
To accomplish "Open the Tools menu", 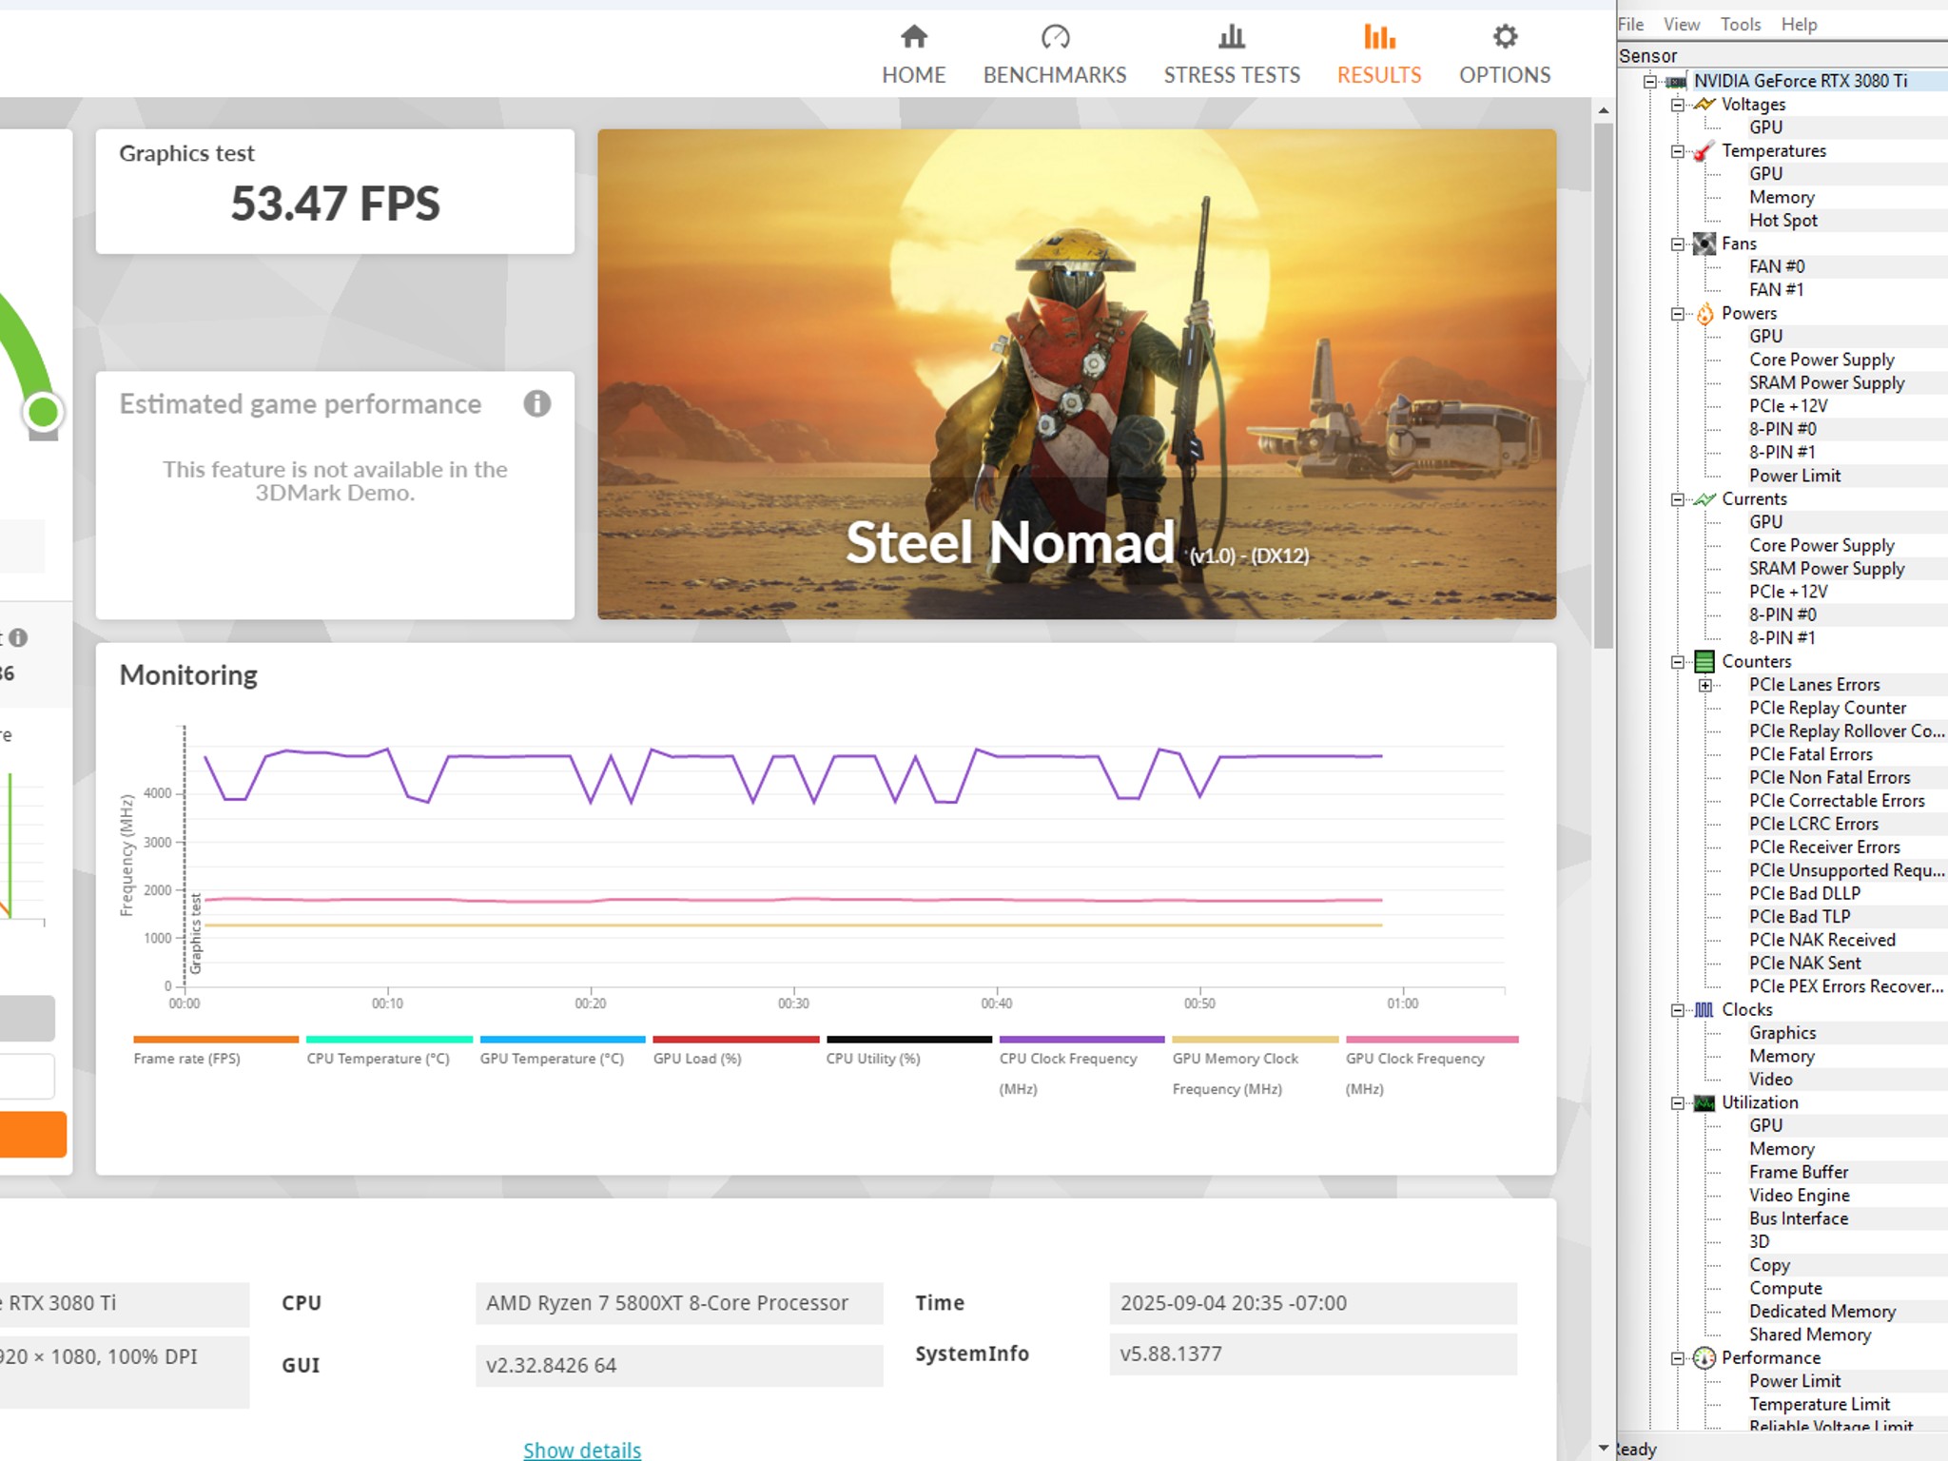I will pyautogui.click(x=1740, y=25).
